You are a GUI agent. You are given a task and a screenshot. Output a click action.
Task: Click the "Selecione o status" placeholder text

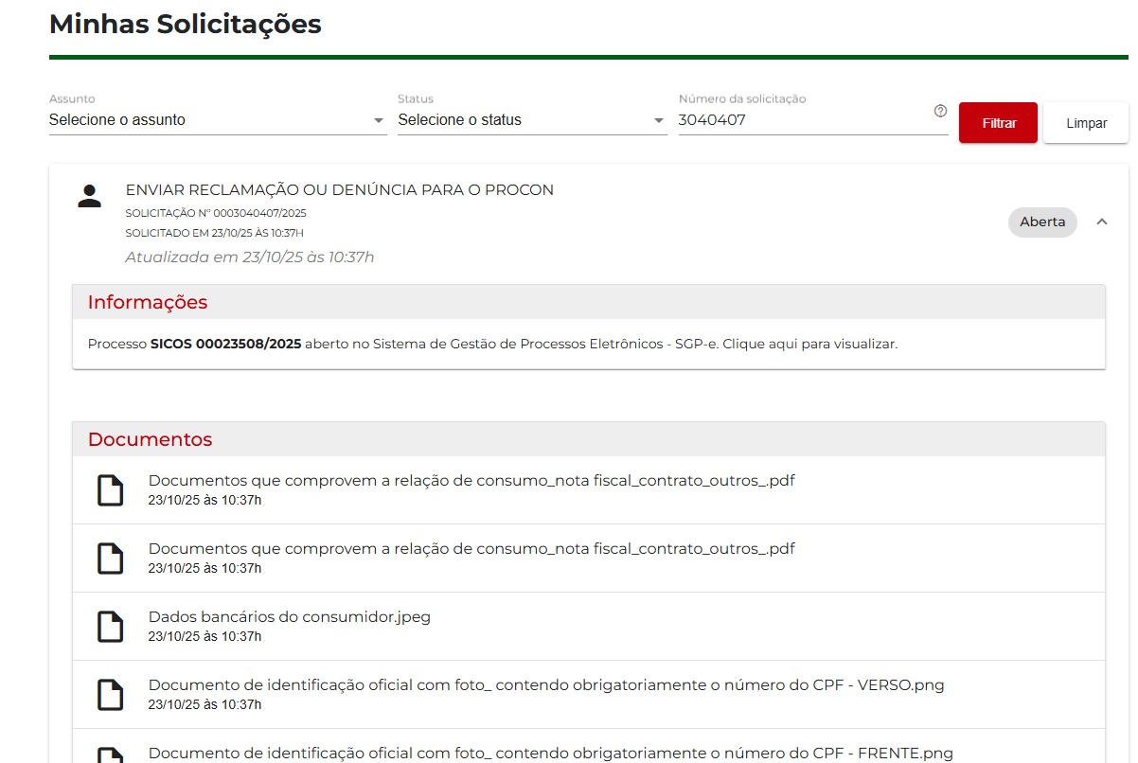click(459, 120)
